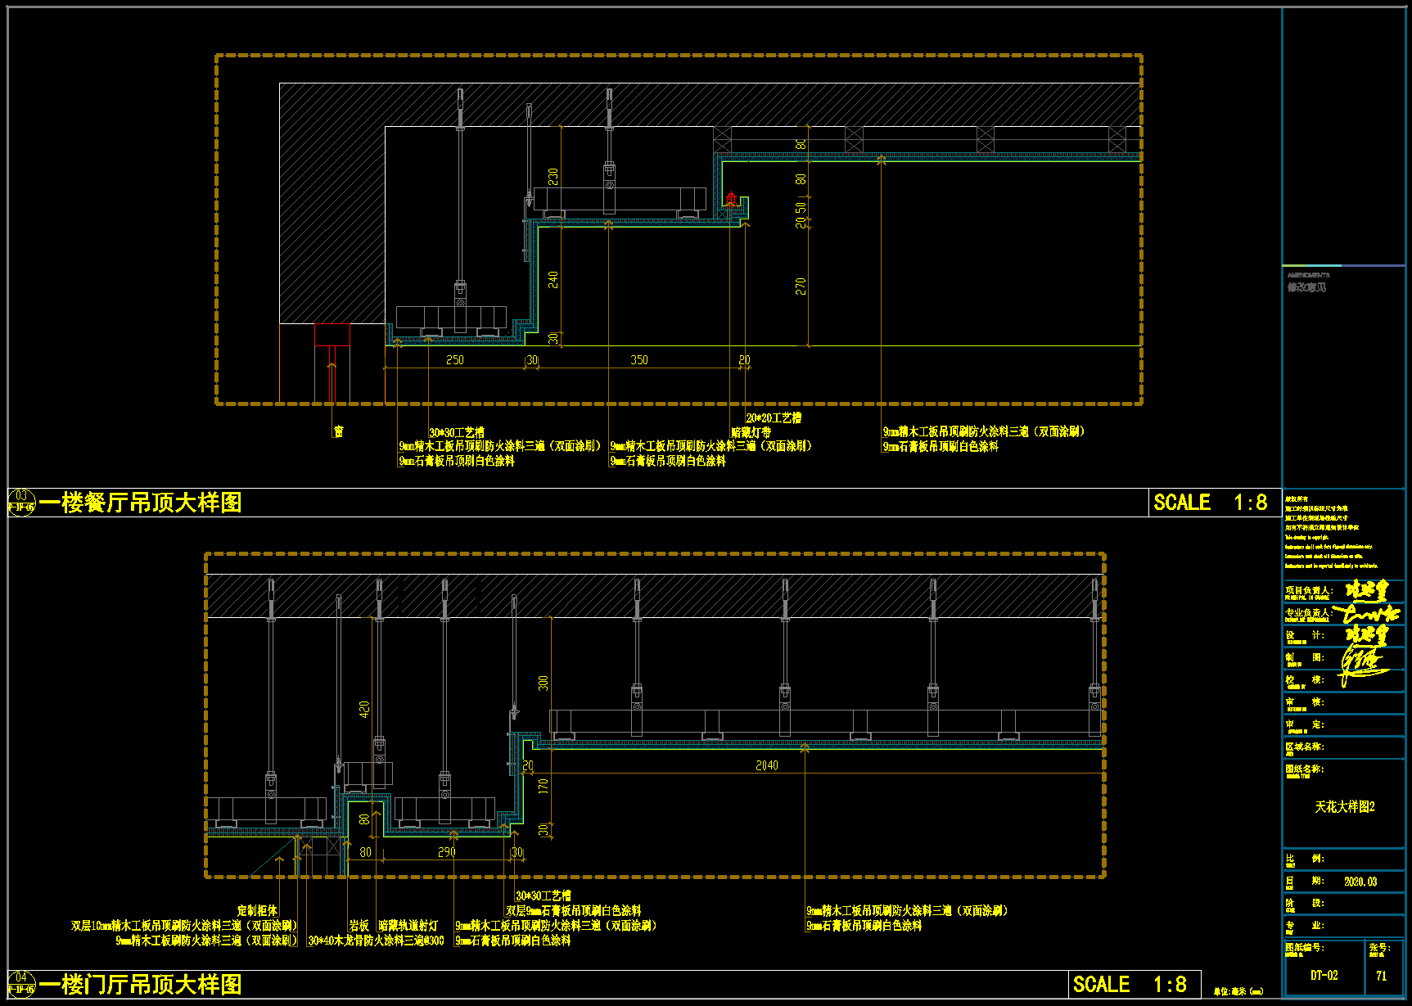Click the 420 vertical dimension
Image resolution: width=1412 pixels, height=1006 pixels.
364,709
